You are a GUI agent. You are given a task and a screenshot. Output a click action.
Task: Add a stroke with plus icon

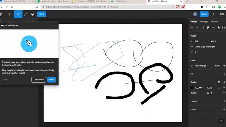coord(224,82)
